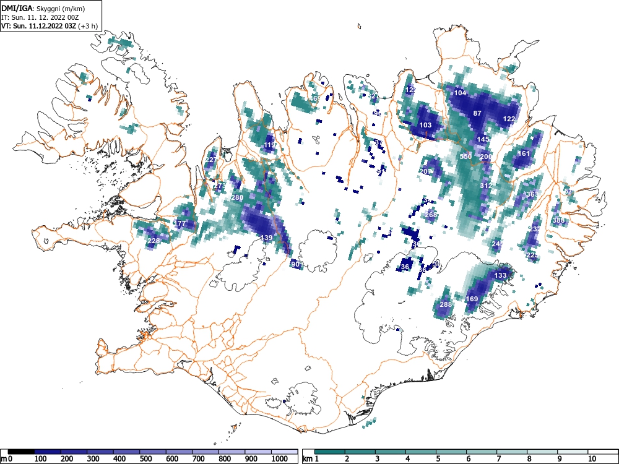
Task: Select the 312 value label
Action: 486,186
